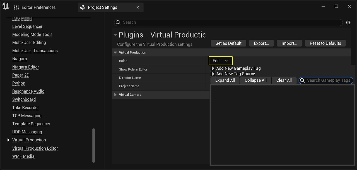Open Switchboard settings

coord(24,99)
